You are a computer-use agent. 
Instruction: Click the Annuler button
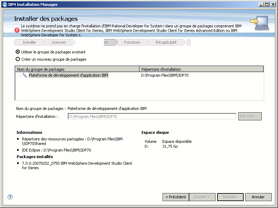tap(258, 197)
